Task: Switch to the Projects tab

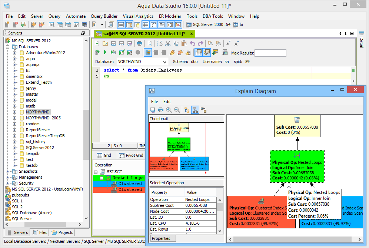Action: pyautogui.click(x=62, y=232)
